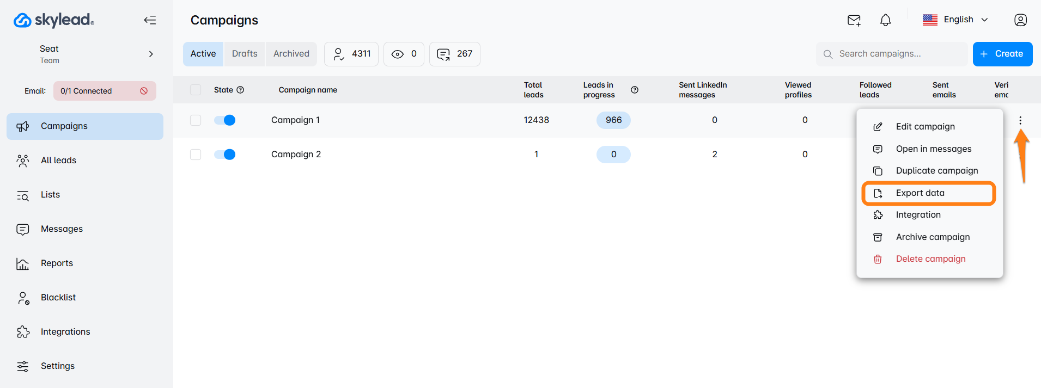
Task: Toggle Campaign 1 active state off
Action: pos(224,120)
